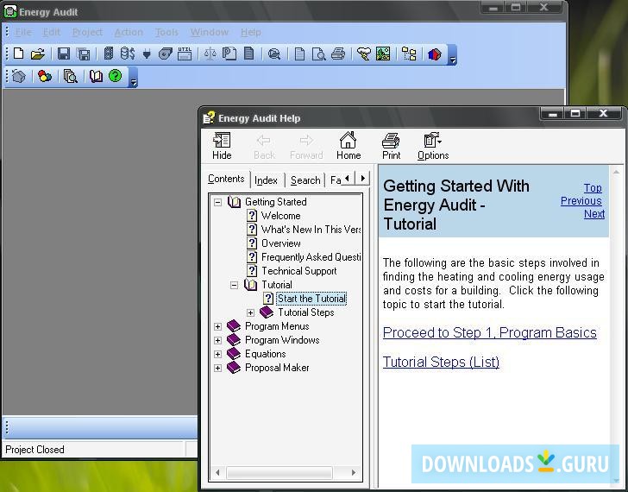Screen dimensions: 628x492
Task: Click the Save All double-floppy icon
Action: [84, 54]
